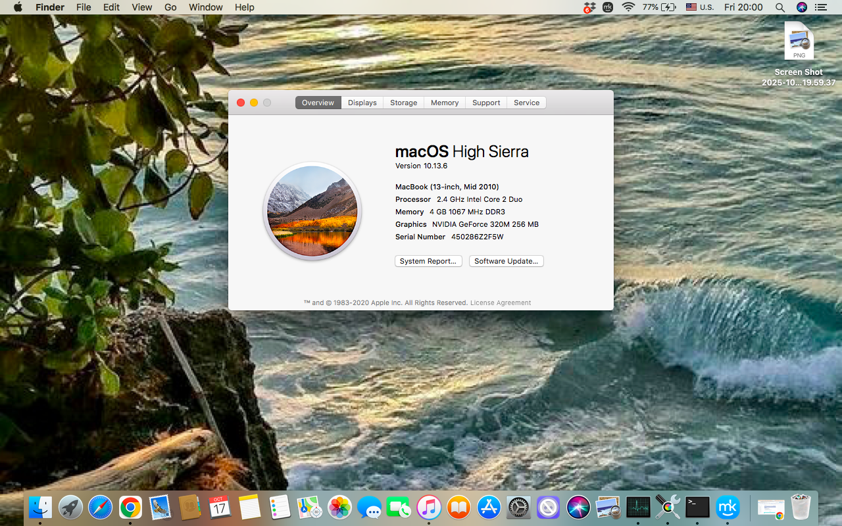Open Wi-Fi status menu
842x526 pixels.
628,7
